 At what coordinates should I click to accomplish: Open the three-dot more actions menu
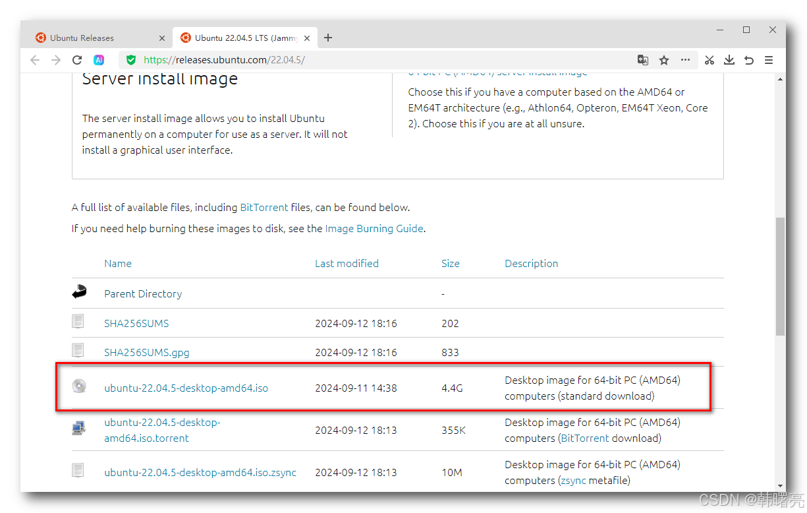coord(685,60)
